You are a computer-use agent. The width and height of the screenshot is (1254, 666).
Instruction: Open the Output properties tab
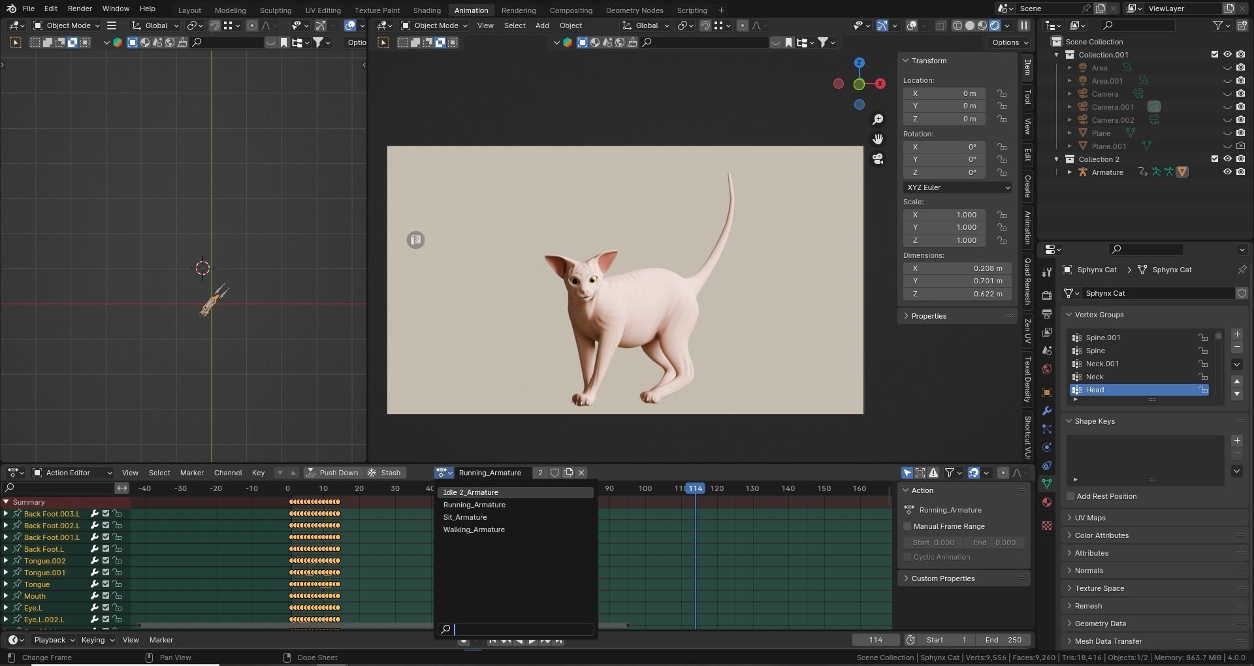tap(1047, 314)
